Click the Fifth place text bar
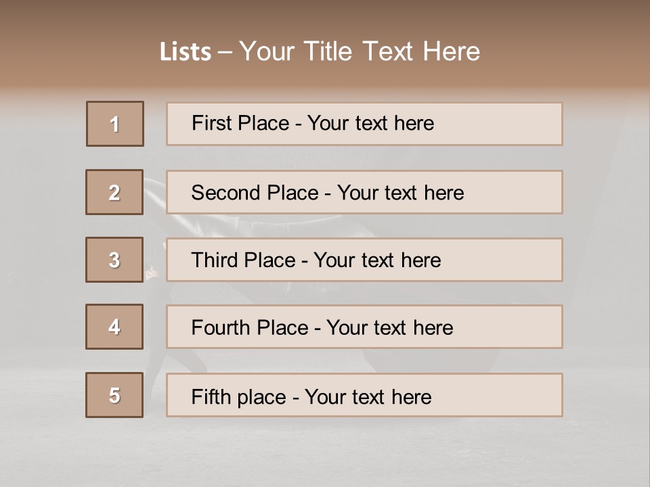Screen dimensions: 650x487 (364, 395)
